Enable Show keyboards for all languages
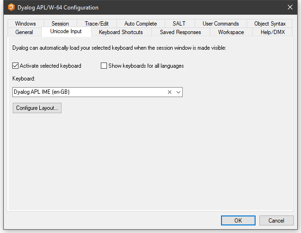Image resolution: width=301 pixels, height=233 pixels. (104, 66)
